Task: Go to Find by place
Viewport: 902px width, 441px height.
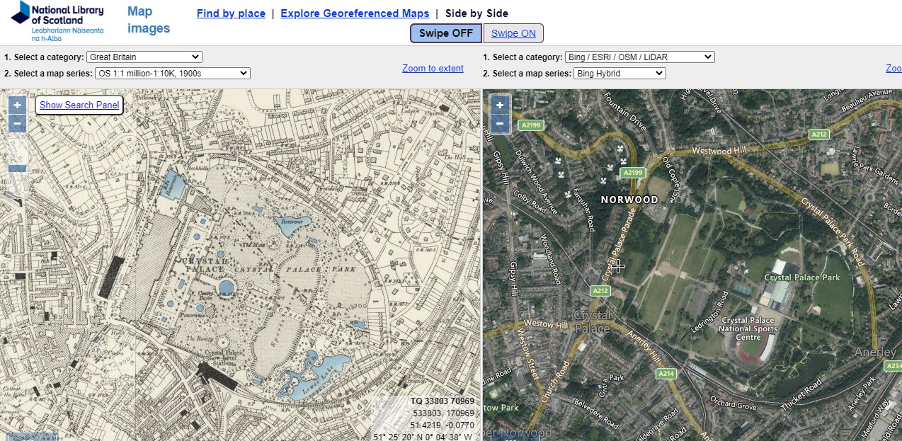Action: coord(231,13)
